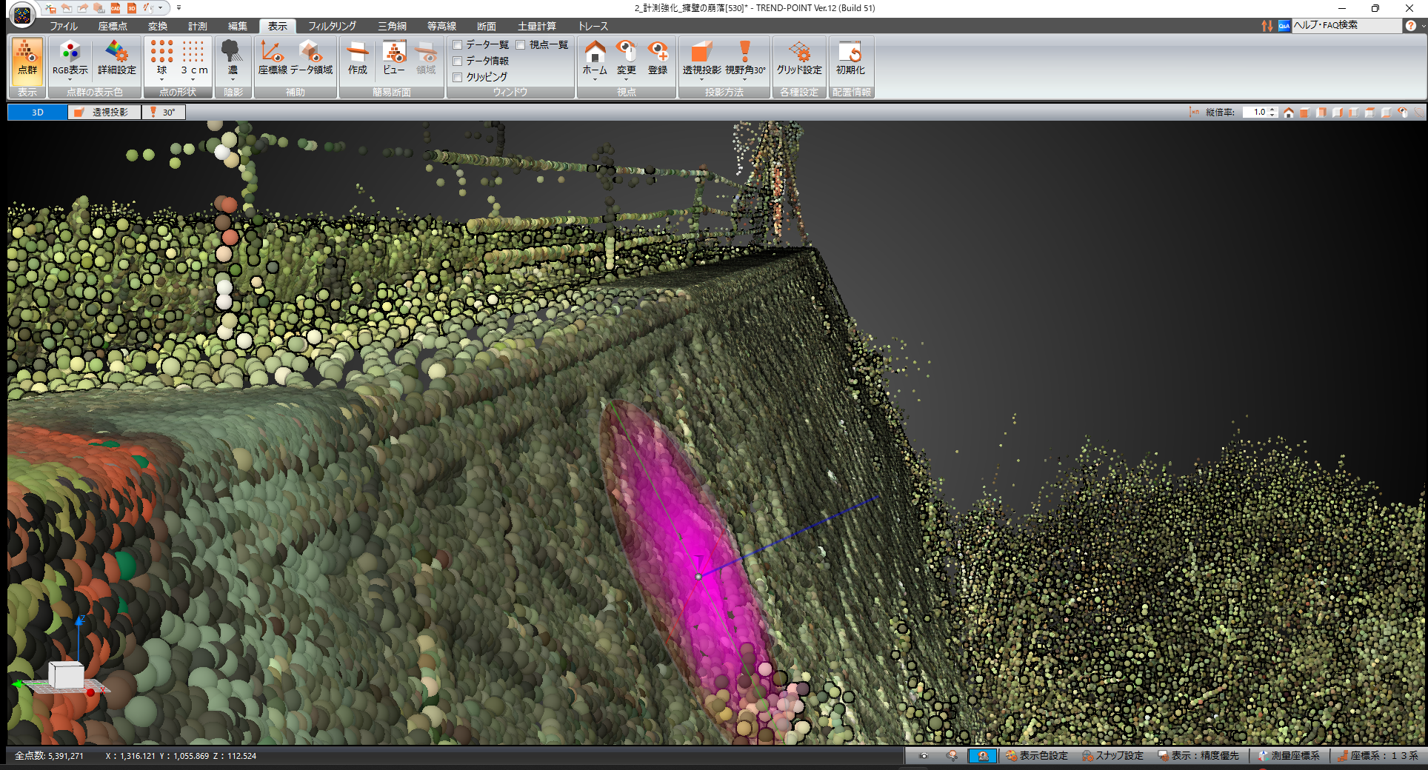Image resolution: width=1428 pixels, height=770 pixels.
Task: Switch to the 土量計算 ribbon tab
Action: point(536,26)
